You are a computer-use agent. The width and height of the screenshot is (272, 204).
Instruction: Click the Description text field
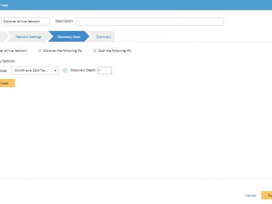(150, 21)
